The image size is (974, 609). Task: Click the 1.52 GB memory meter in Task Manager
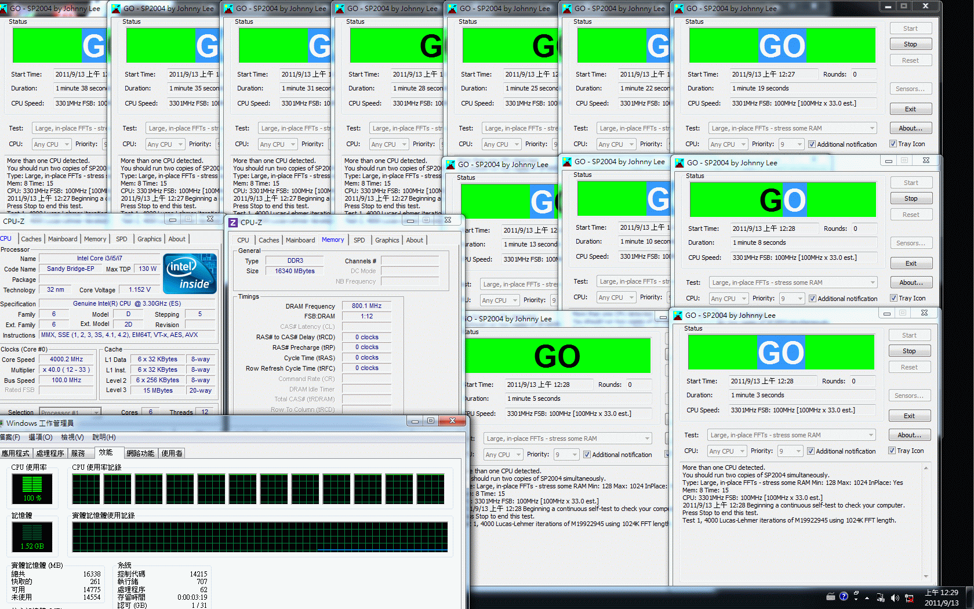pyautogui.click(x=32, y=537)
